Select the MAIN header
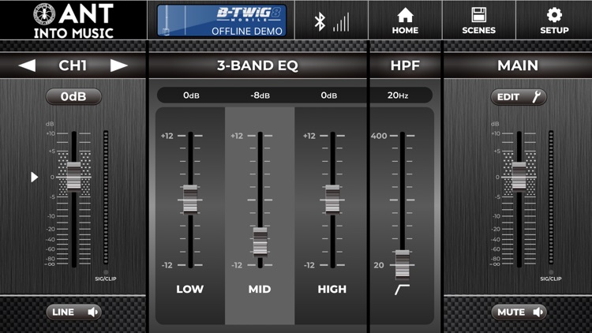This screenshot has width=592, height=333. click(518, 65)
